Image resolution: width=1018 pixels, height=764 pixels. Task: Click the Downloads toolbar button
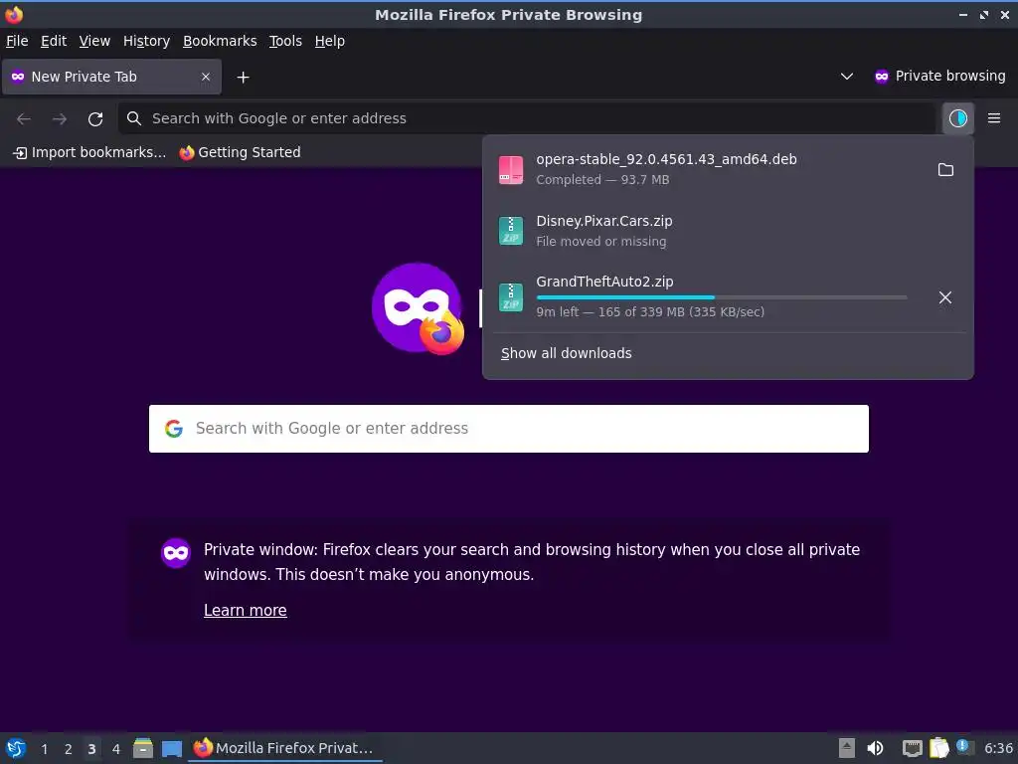tap(957, 118)
